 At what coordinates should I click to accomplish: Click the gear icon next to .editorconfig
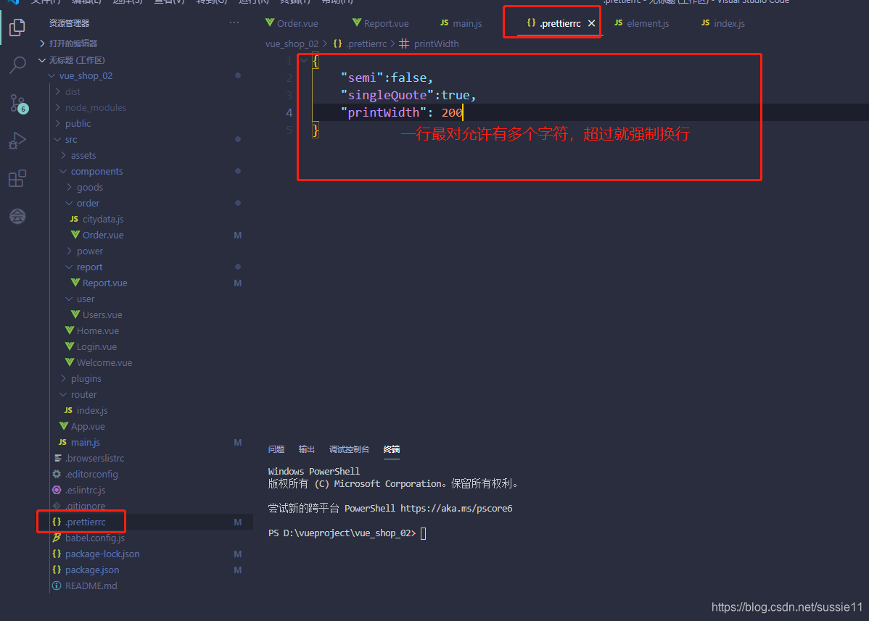(x=57, y=474)
